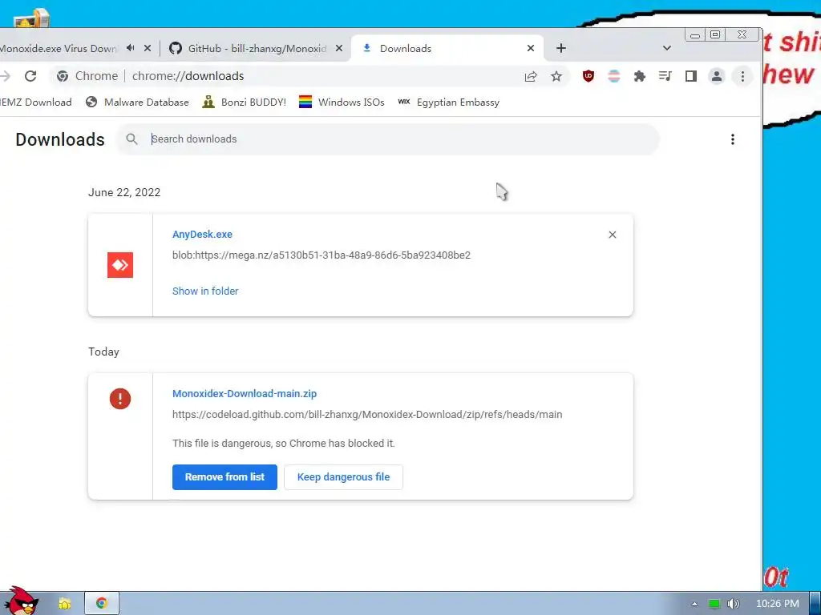Click the 10:26 PM clock
Image resolution: width=821 pixels, height=615 pixels.
tap(778, 604)
